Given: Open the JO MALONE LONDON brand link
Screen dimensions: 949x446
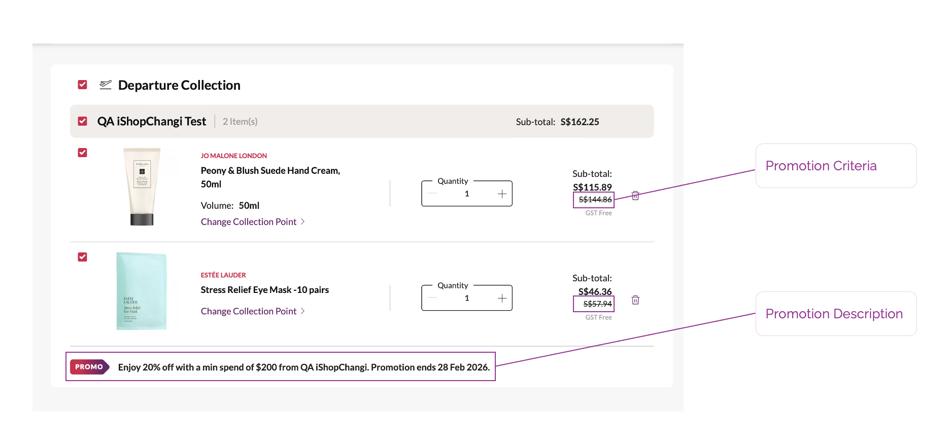Looking at the screenshot, I should tap(233, 156).
